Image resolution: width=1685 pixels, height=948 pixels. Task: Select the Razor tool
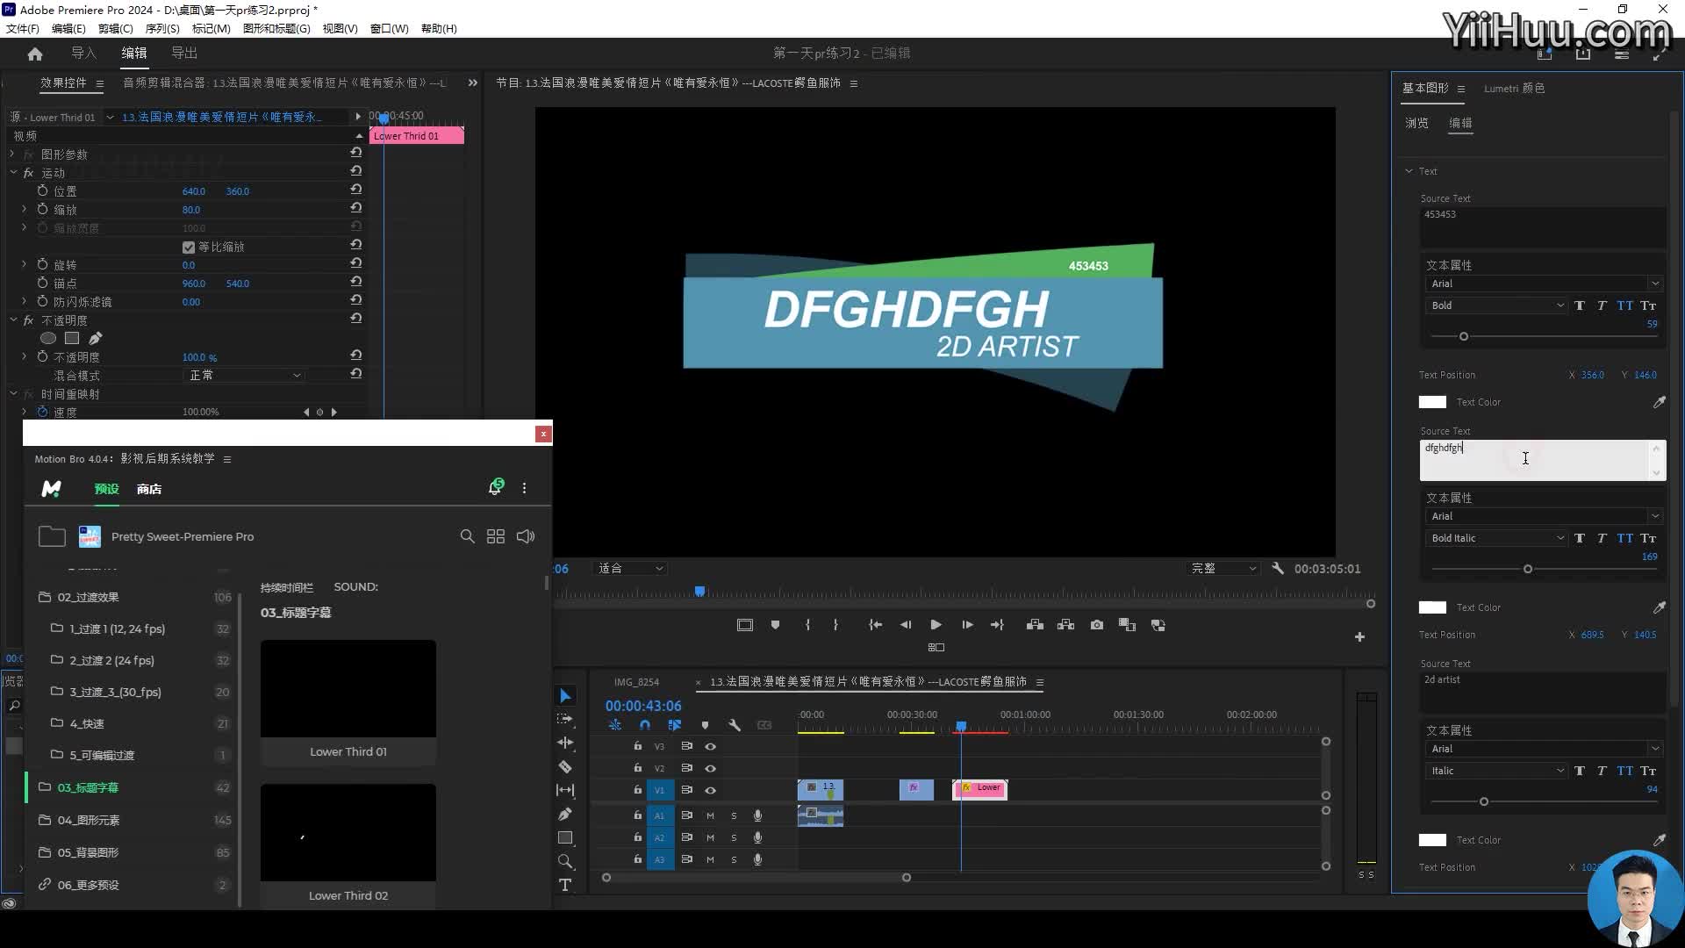[565, 766]
